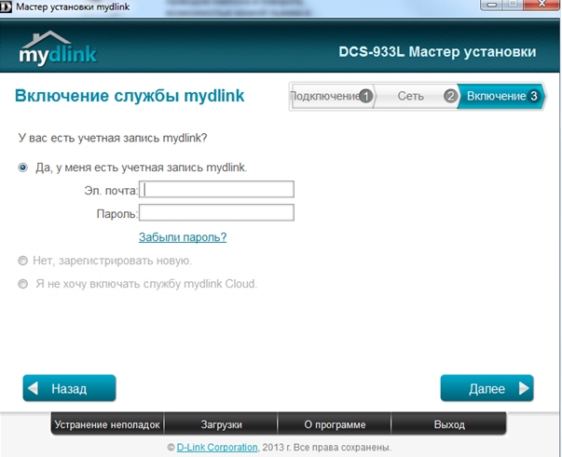Focus the Пароль input field
This screenshot has height=457, width=562.
pos(216,213)
